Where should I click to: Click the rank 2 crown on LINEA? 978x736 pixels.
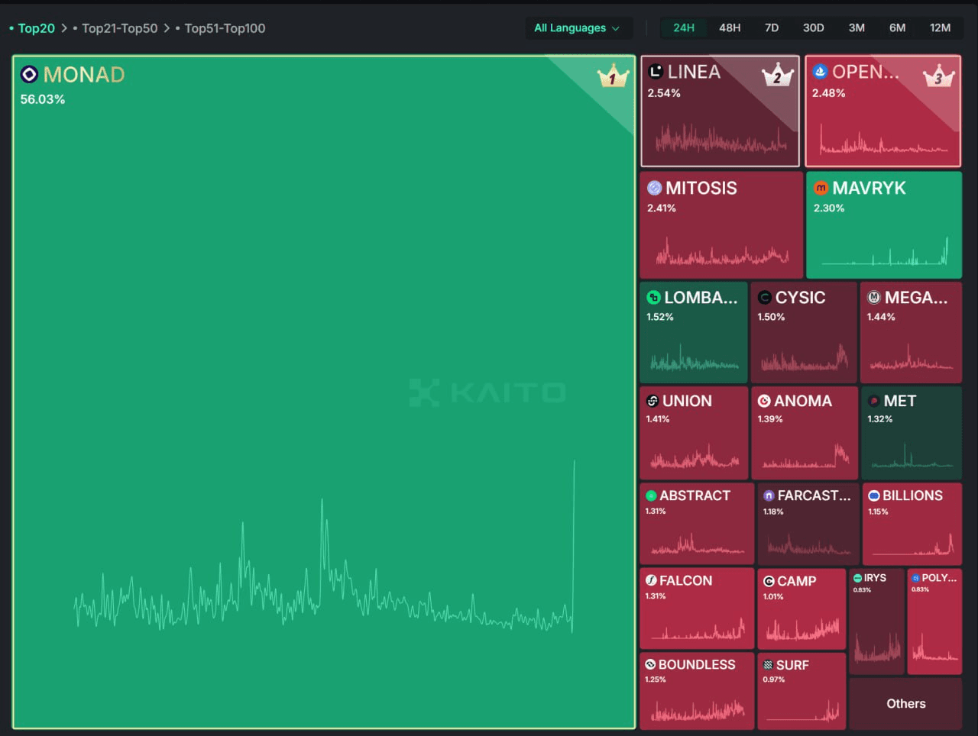pos(778,74)
